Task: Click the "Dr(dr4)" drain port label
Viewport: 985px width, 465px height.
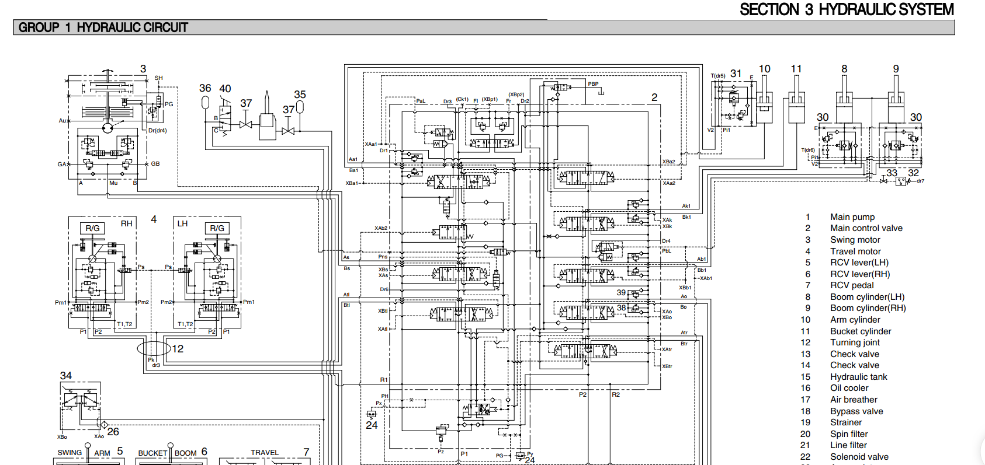Action: tap(158, 131)
